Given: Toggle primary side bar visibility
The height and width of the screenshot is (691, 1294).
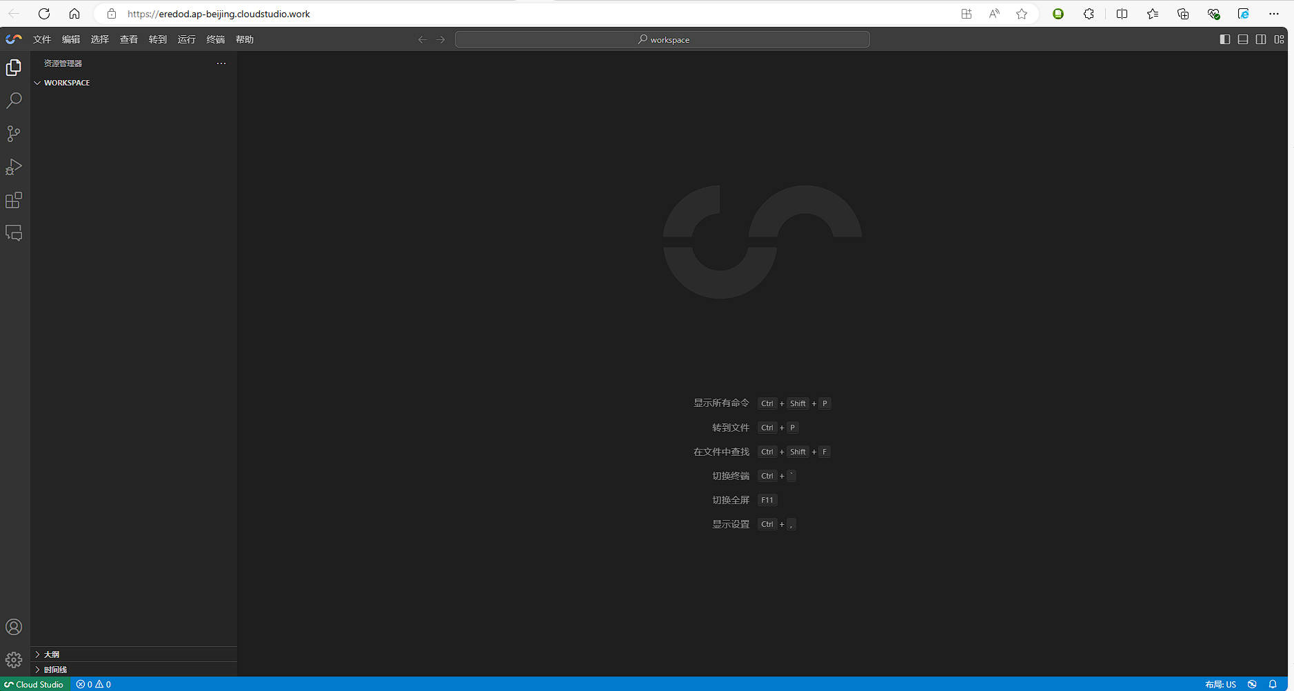Looking at the screenshot, I should click(x=1225, y=39).
